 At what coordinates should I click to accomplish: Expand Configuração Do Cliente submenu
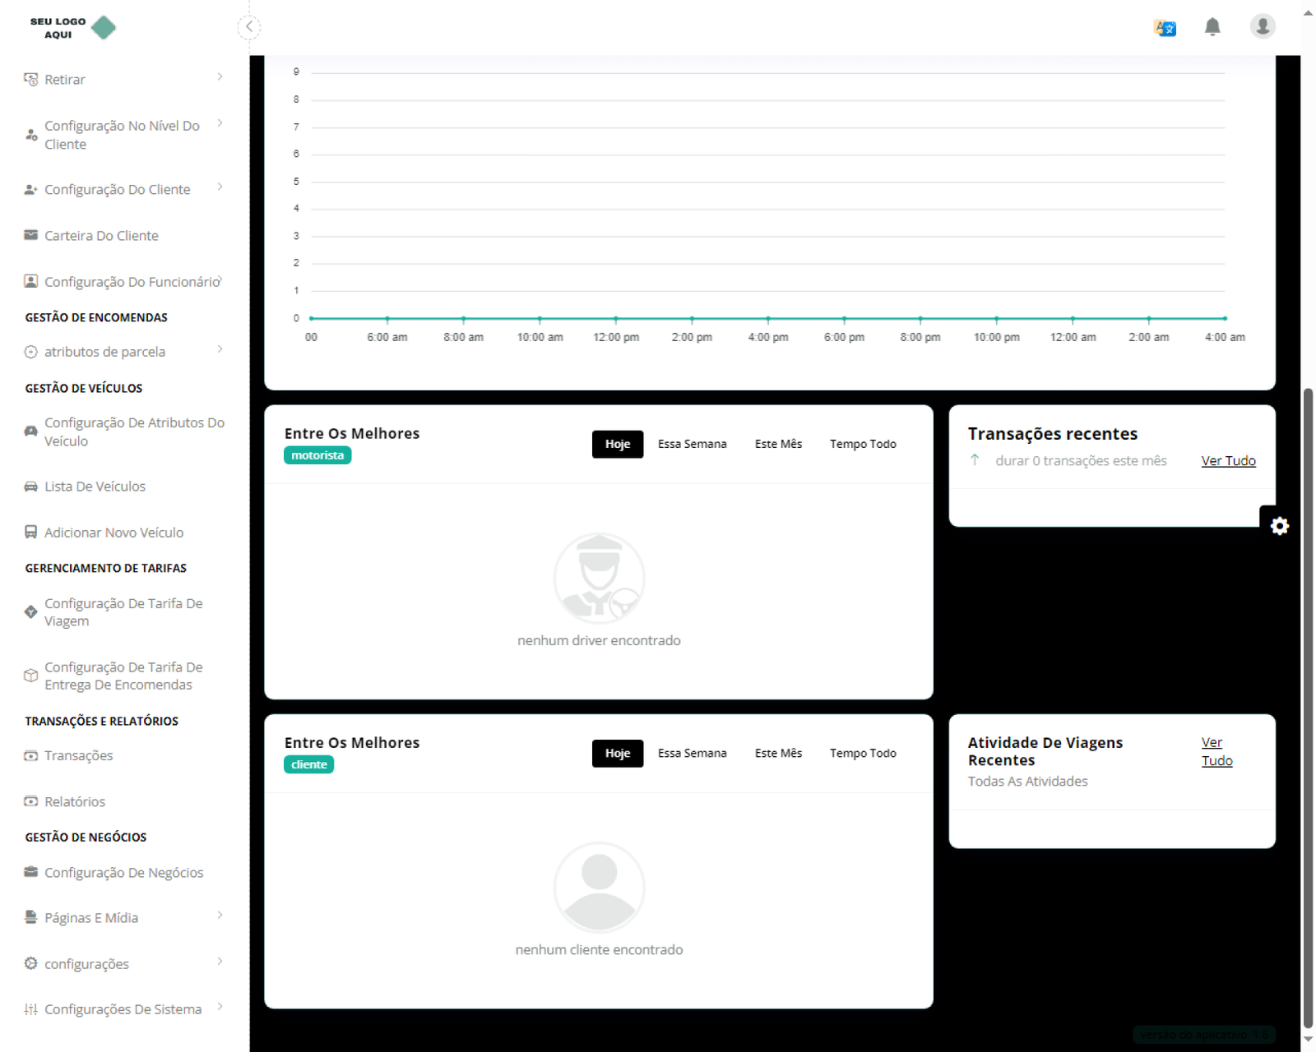[220, 187]
